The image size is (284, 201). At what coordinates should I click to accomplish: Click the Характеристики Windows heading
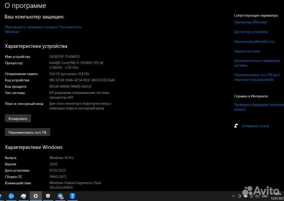point(34,147)
